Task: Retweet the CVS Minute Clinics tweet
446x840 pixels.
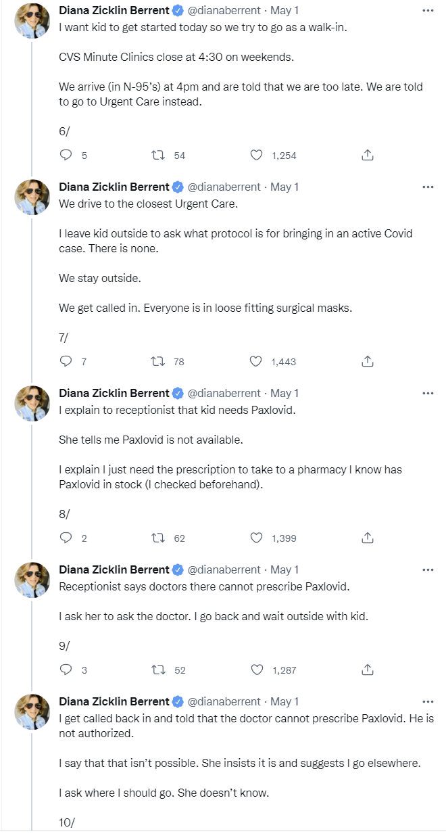Action: (x=159, y=156)
